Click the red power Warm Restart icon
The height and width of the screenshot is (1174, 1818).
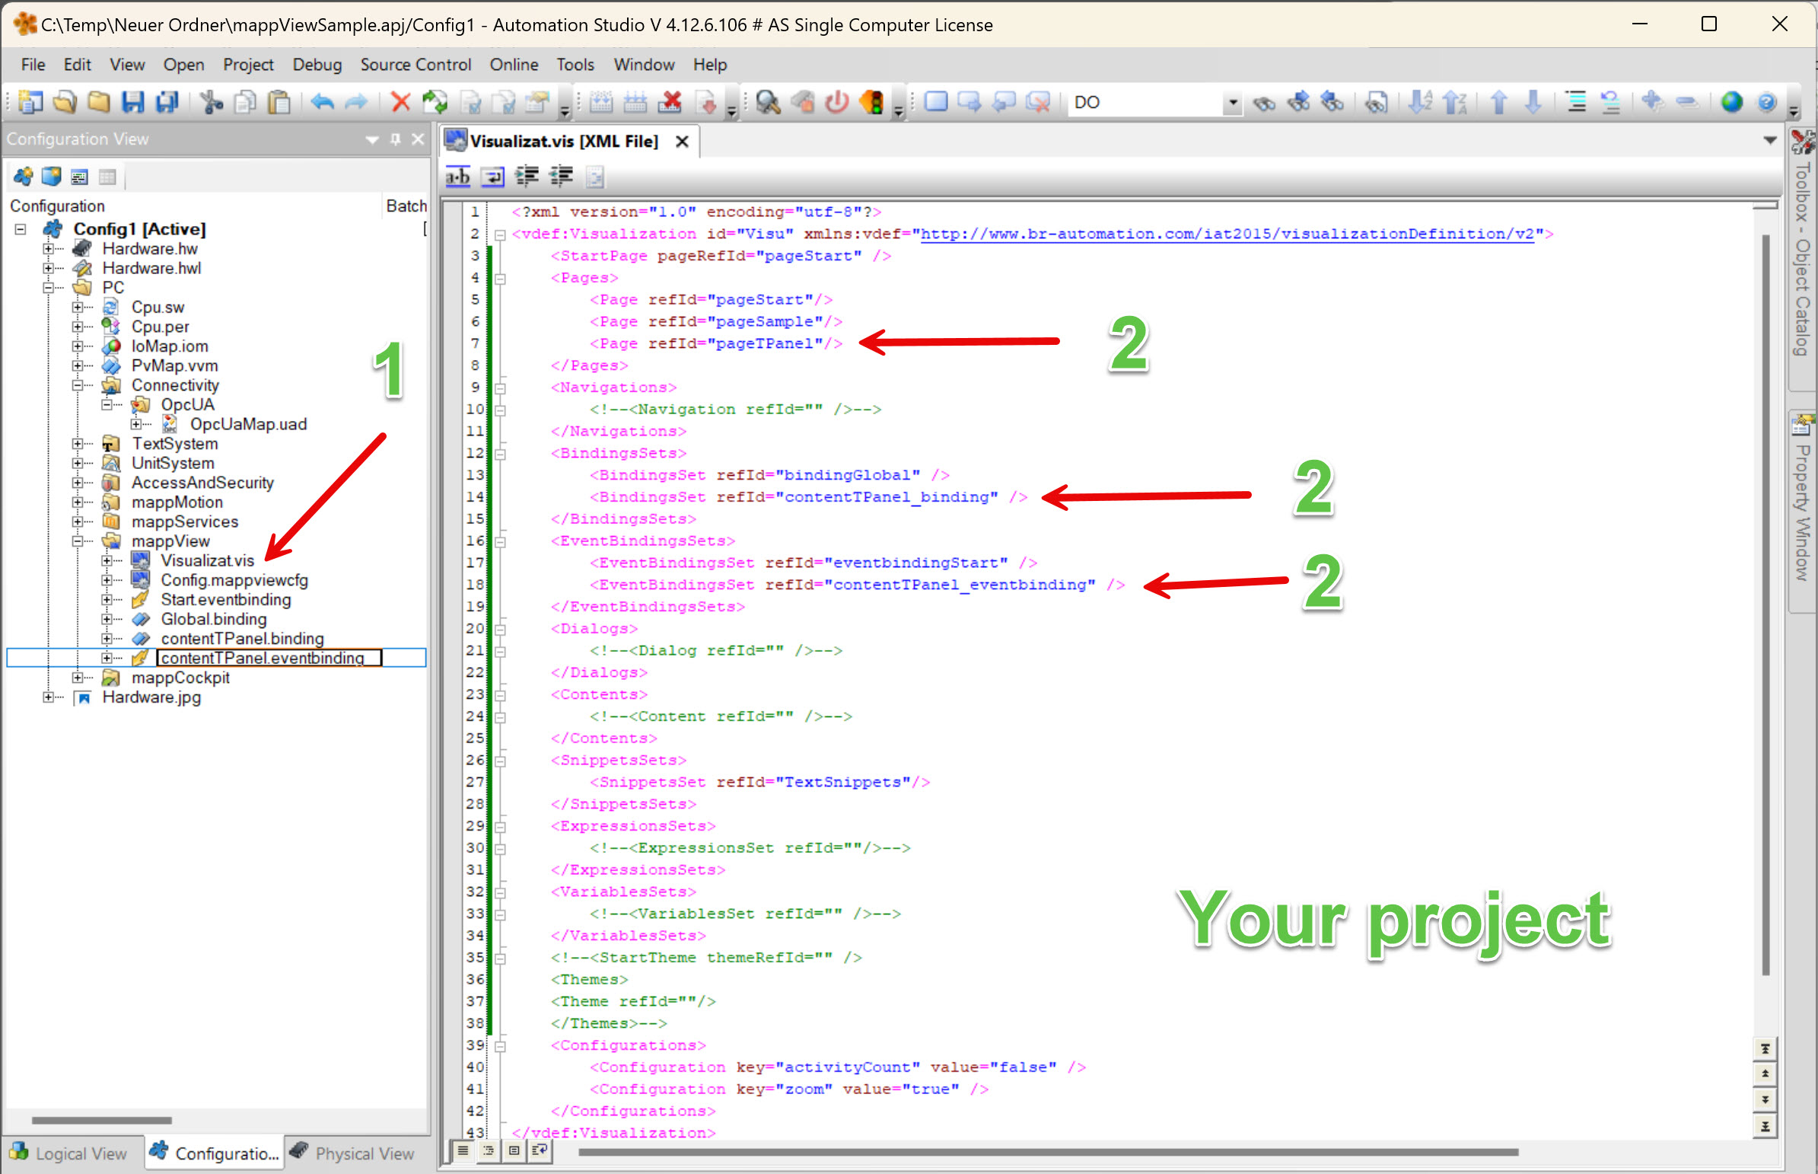pyautogui.click(x=836, y=102)
